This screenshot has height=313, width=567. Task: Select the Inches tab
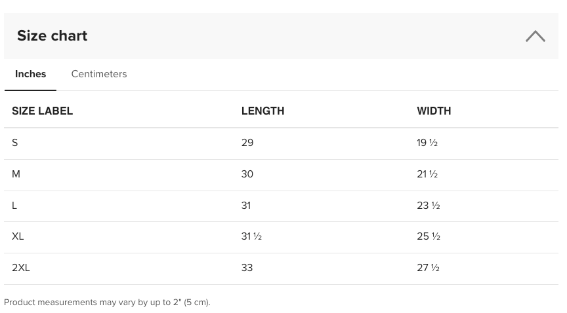[30, 74]
